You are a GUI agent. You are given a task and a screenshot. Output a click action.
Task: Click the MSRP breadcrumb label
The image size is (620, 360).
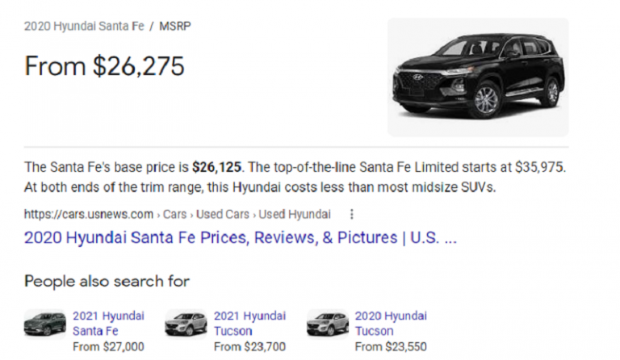pyautogui.click(x=174, y=26)
